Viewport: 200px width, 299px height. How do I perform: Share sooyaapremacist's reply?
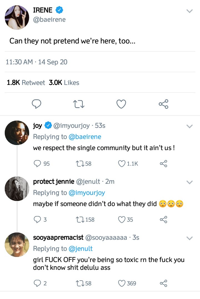pos(163,283)
